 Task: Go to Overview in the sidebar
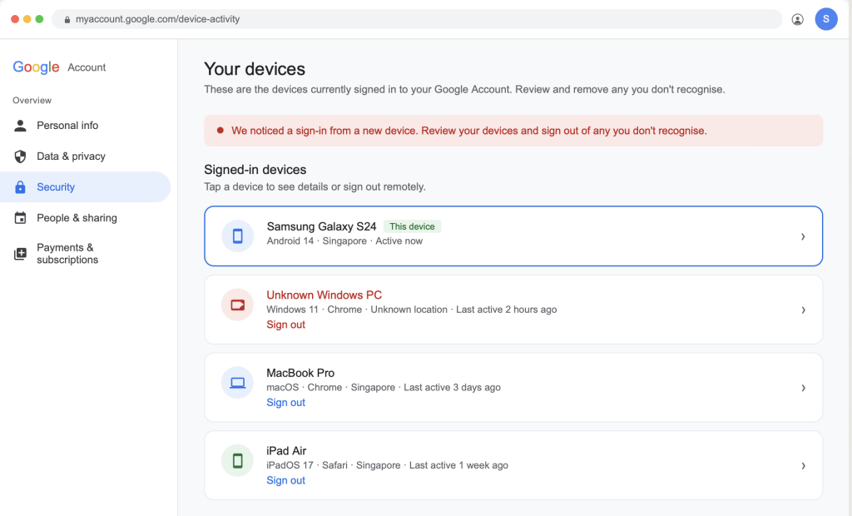pyautogui.click(x=32, y=101)
